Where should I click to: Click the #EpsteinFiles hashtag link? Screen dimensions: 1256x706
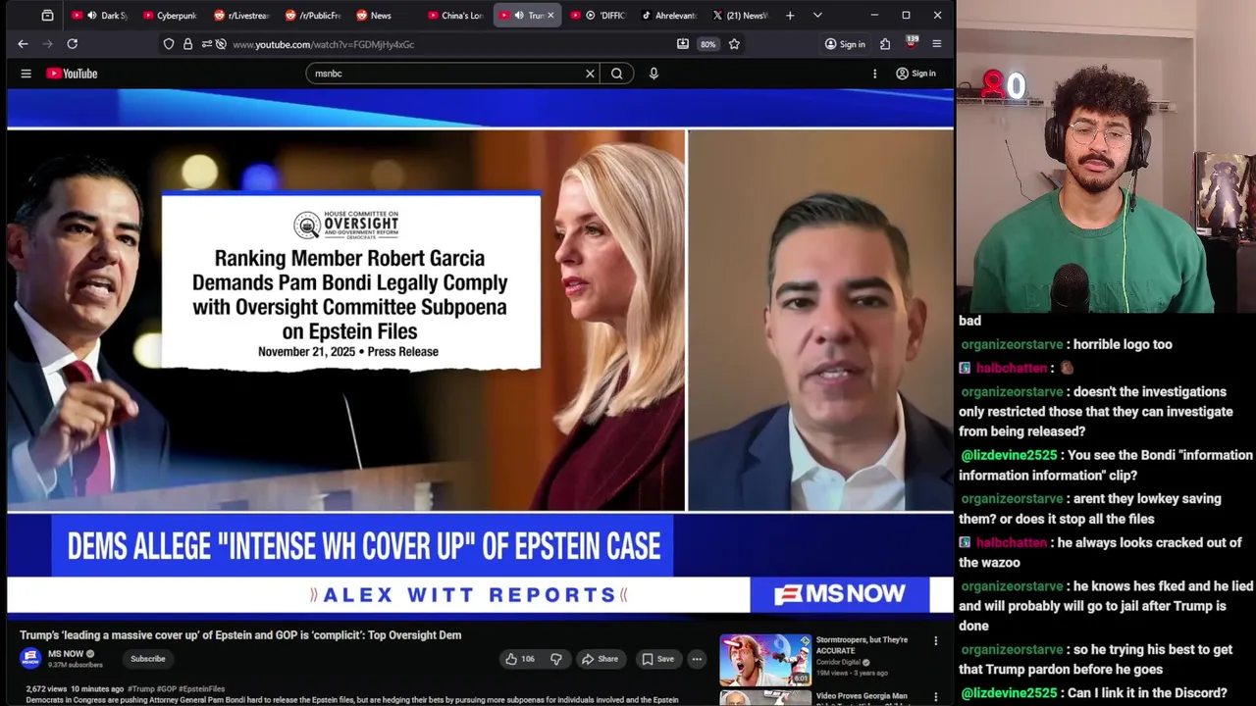click(201, 689)
